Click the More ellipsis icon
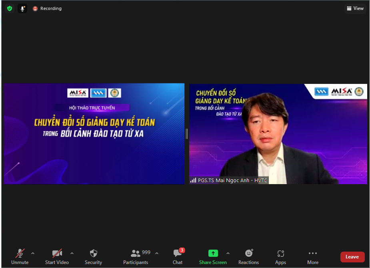Image resolution: width=370 pixels, height=268 pixels. click(x=313, y=254)
